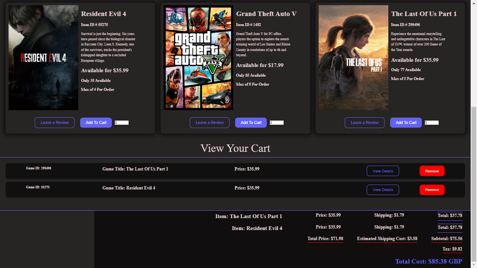Add Grand Theft Auto V to cart

[x=251, y=122]
